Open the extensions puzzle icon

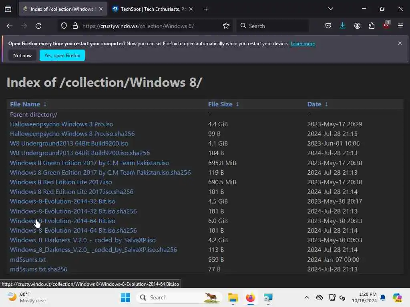pyautogui.click(x=372, y=26)
